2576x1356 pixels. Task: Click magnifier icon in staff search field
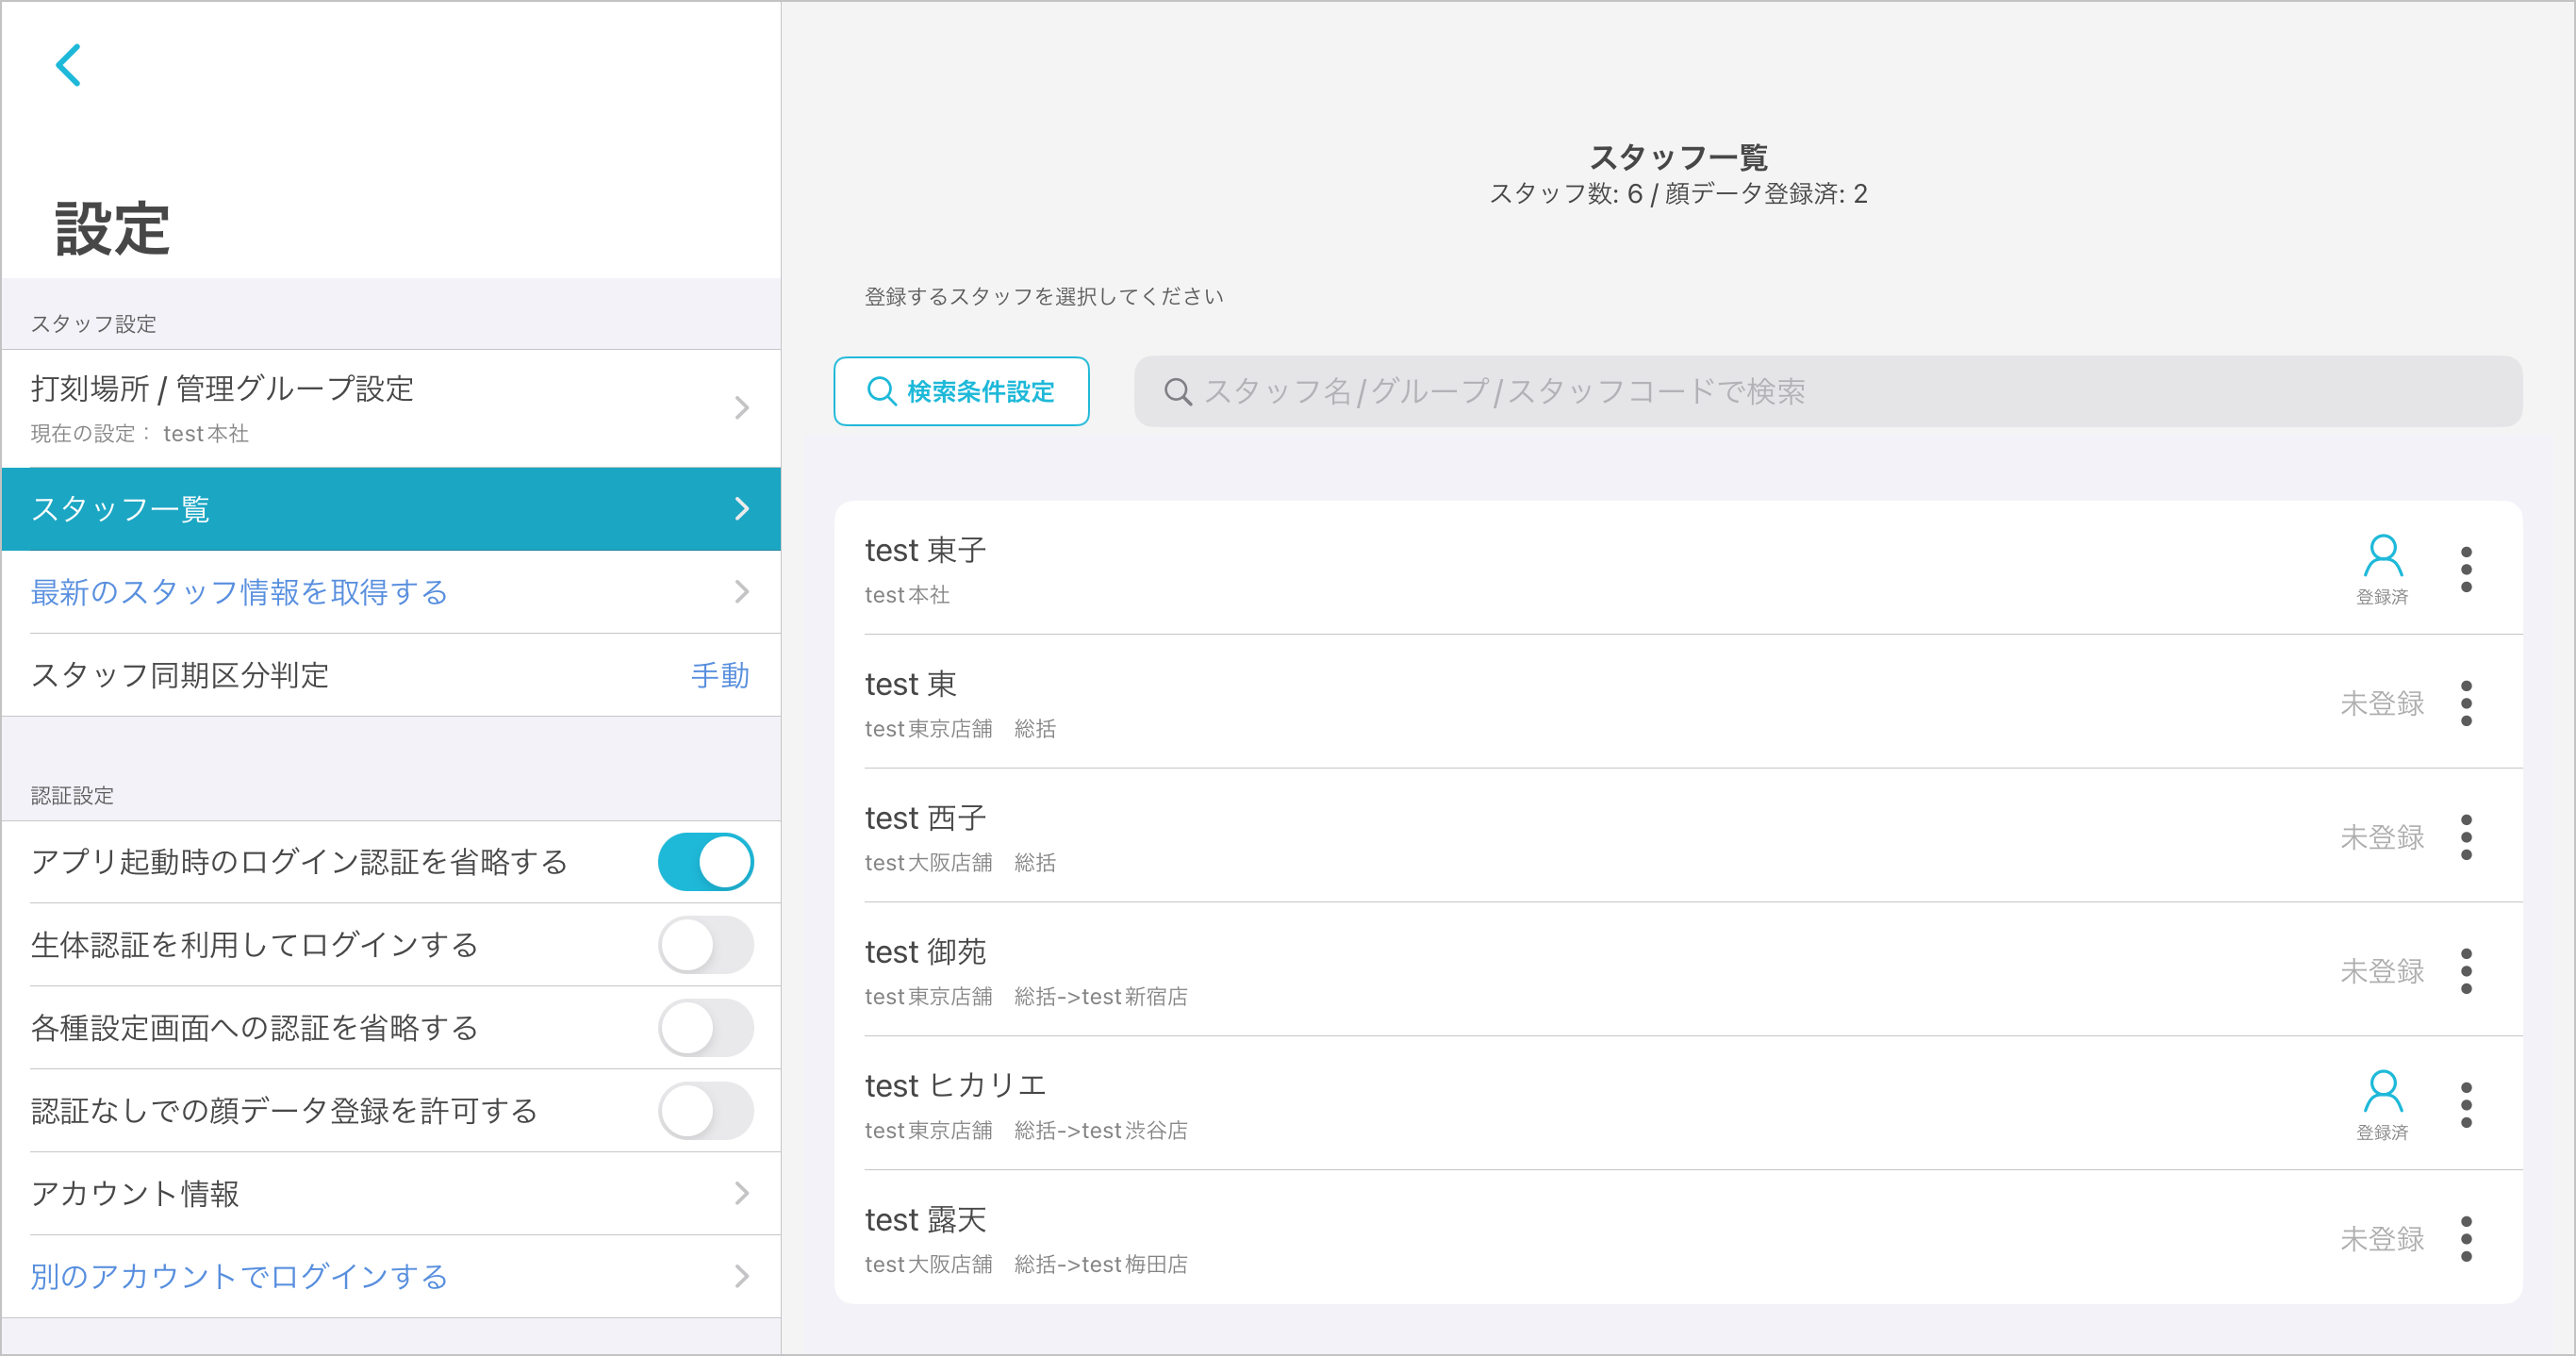tap(1178, 392)
